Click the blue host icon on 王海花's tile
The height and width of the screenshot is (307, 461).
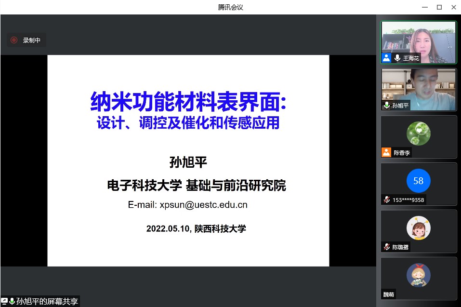386,58
